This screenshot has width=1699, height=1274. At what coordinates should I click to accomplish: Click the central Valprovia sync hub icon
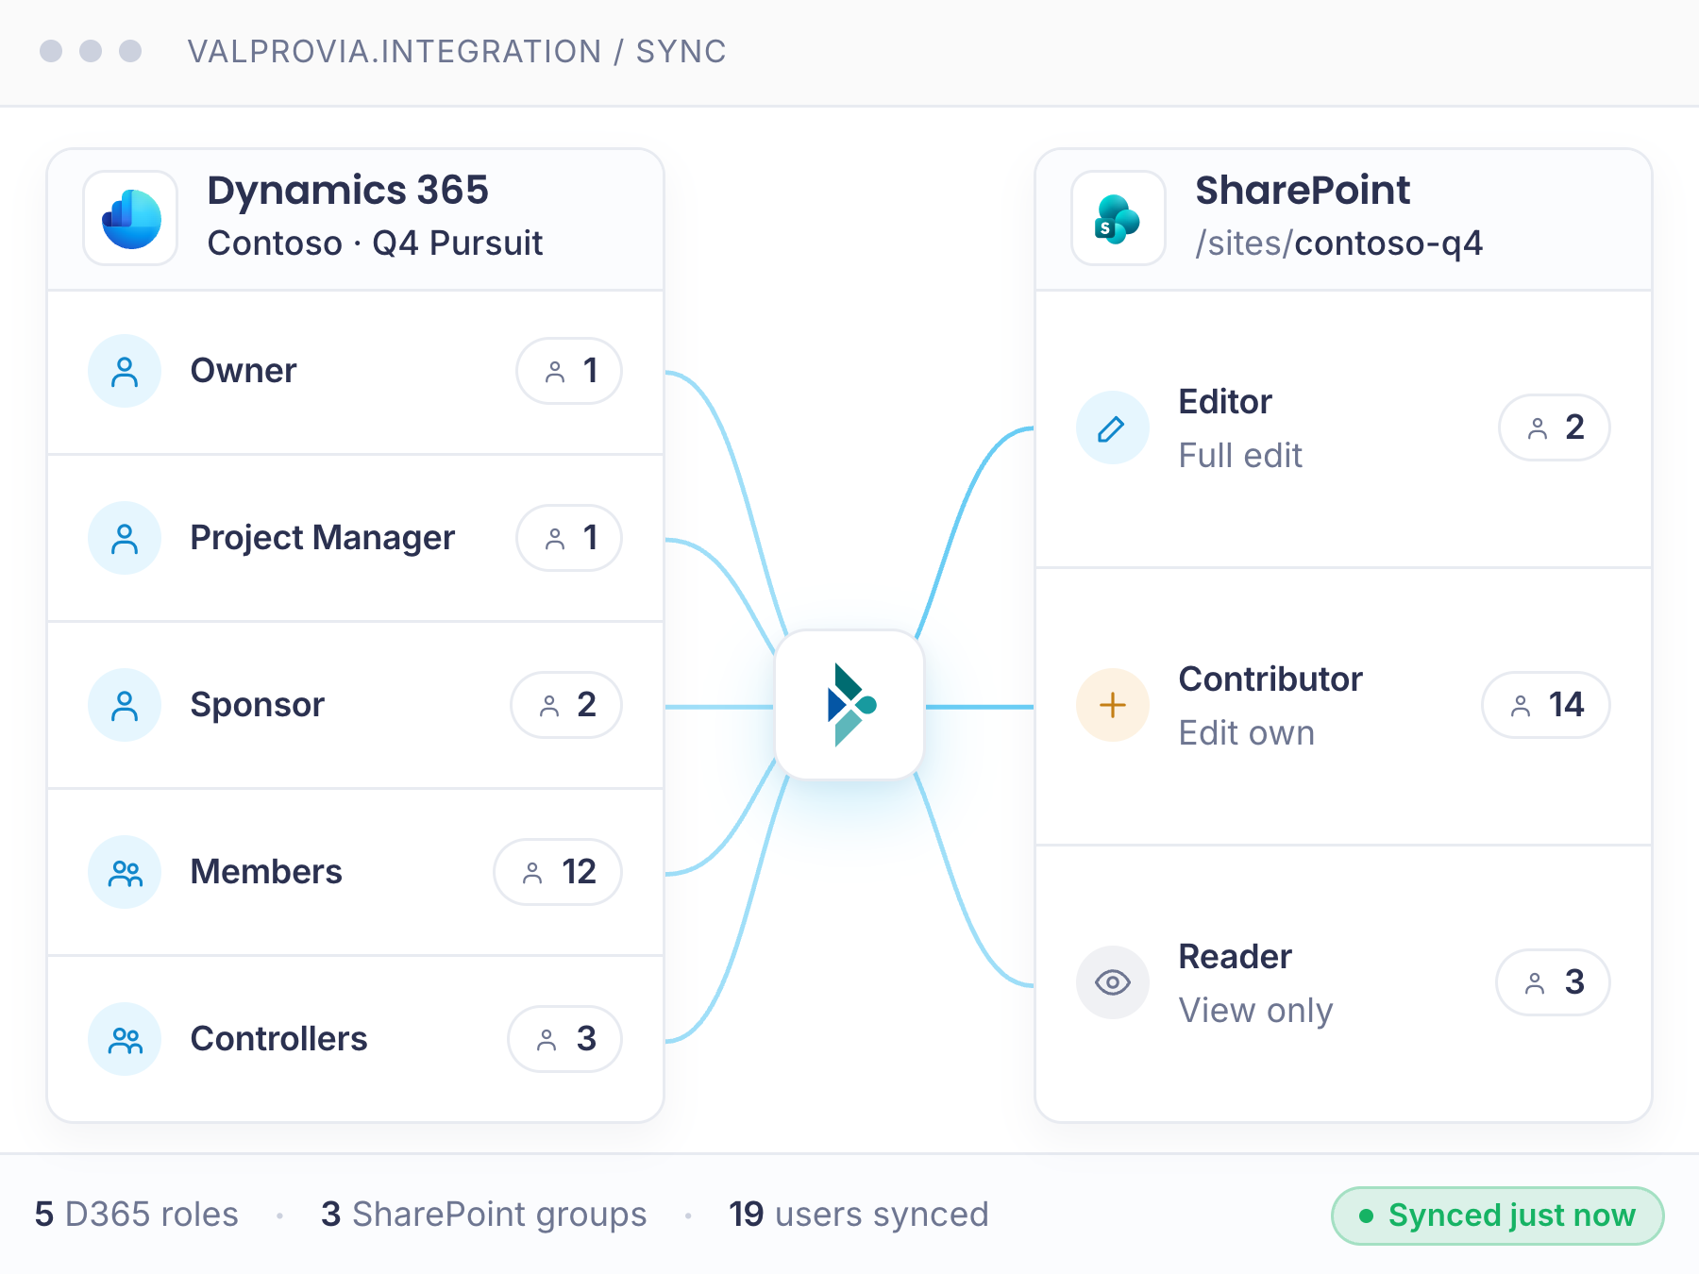[x=849, y=705]
